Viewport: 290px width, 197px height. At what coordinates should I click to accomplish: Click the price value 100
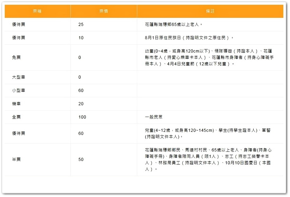point(82,117)
